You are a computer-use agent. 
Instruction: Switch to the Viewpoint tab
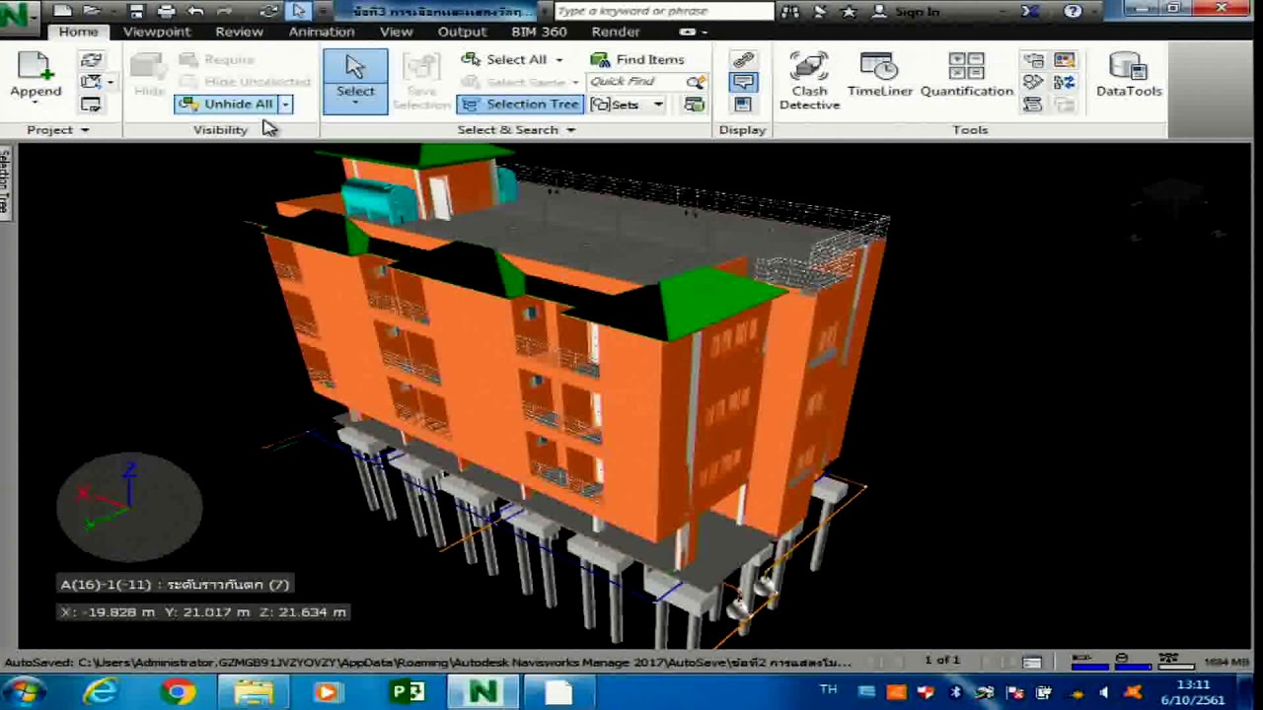(157, 32)
